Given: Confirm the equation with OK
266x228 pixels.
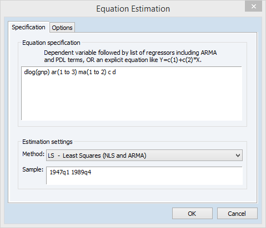Looking at the screenshot, I should click(x=192, y=214).
